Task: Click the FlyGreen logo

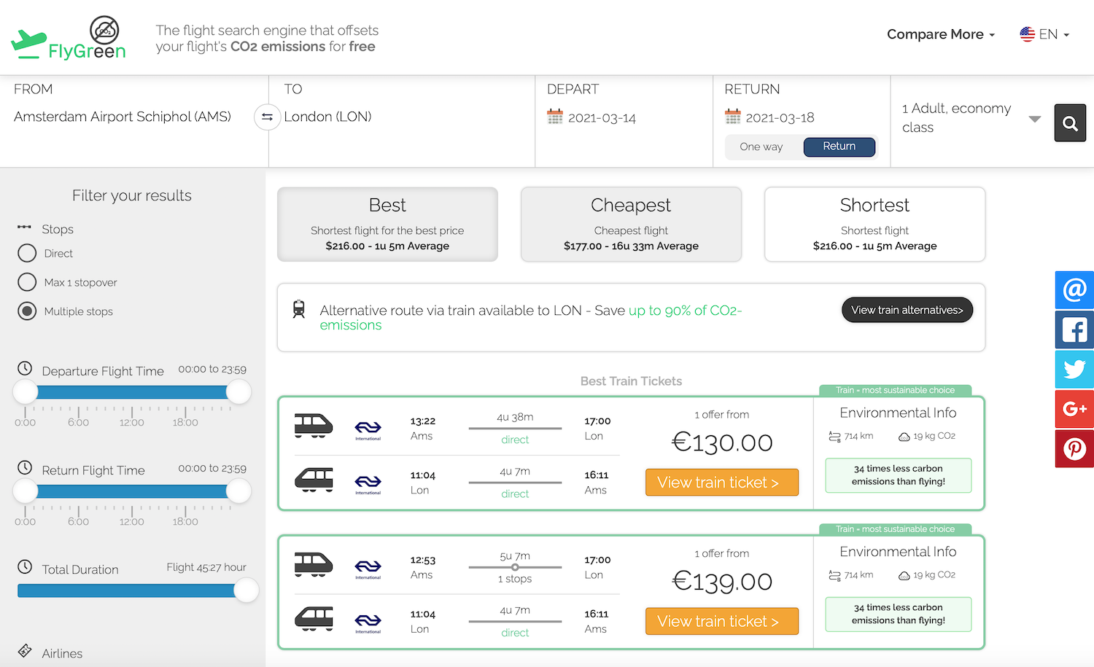Action: tap(69, 38)
